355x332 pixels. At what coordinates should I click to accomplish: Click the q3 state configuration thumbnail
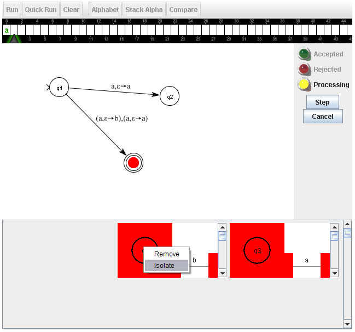(257, 250)
